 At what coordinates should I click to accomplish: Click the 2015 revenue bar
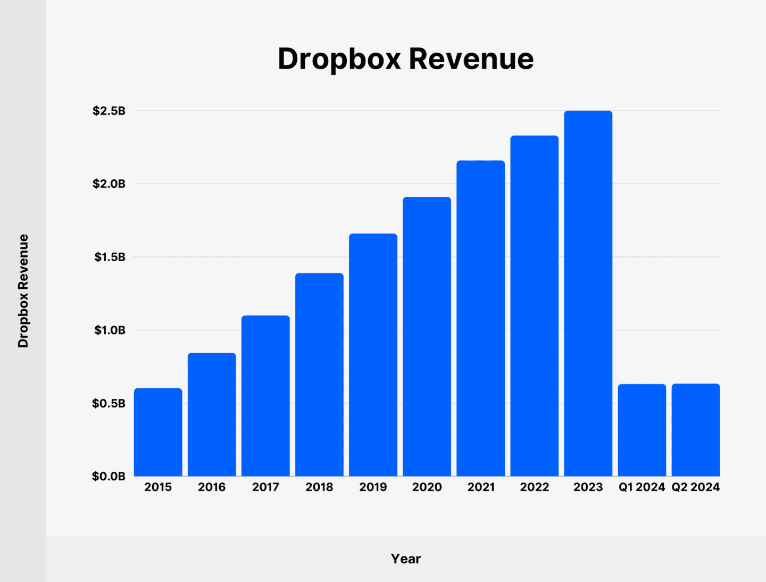(159, 431)
